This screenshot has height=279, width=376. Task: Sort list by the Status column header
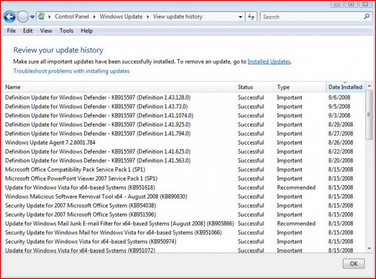click(x=254, y=87)
